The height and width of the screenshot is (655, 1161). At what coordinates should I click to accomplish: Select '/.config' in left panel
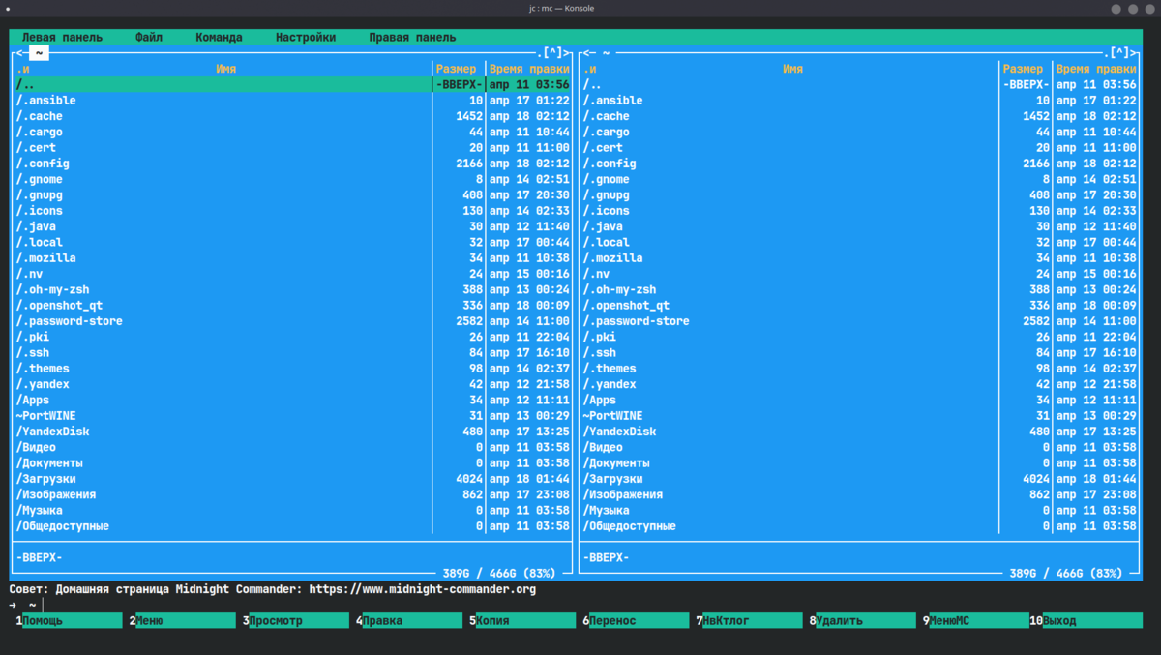pyautogui.click(x=292, y=164)
